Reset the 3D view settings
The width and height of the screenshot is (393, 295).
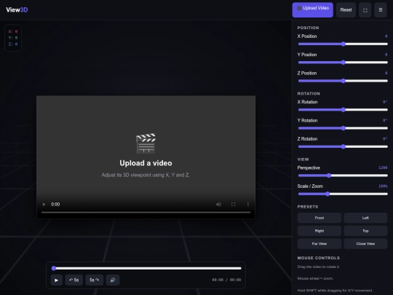click(346, 9)
